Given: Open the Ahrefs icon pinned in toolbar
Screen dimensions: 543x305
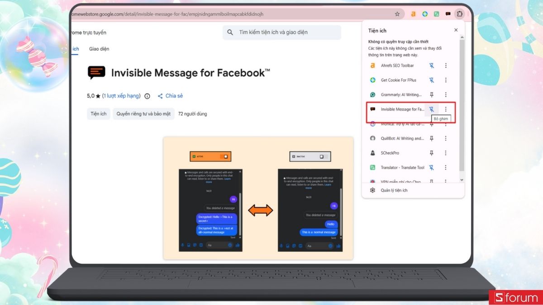Looking at the screenshot, I should pyautogui.click(x=413, y=14).
